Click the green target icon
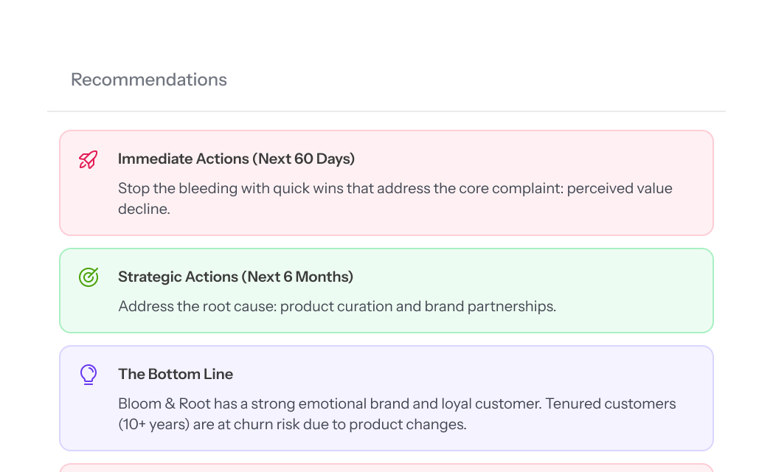The height and width of the screenshot is (472, 773). click(x=89, y=277)
